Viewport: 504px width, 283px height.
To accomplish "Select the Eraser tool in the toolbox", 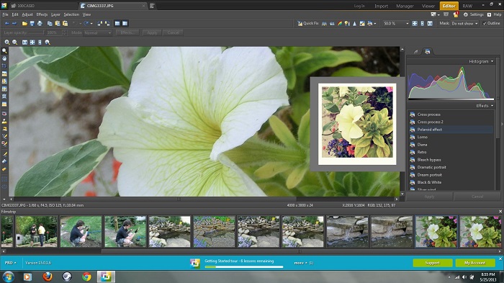I will tap(4, 169).
